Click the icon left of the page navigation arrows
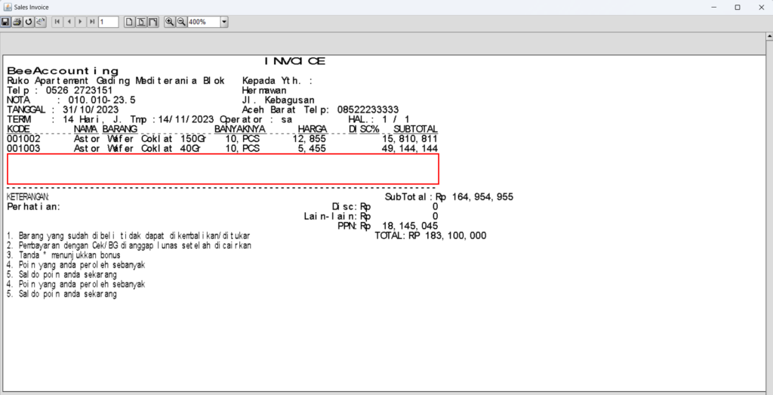The width and height of the screenshot is (773, 395). pyautogui.click(x=40, y=23)
